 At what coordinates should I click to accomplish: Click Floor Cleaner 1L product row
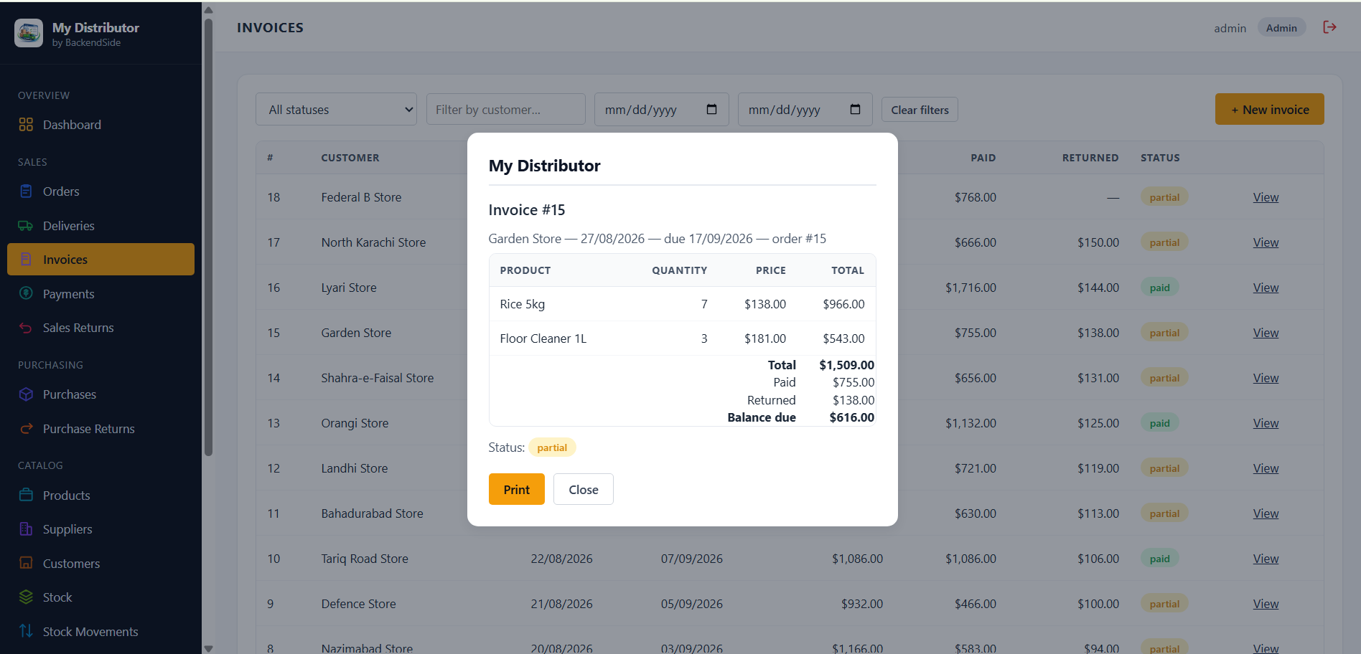pos(682,338)
